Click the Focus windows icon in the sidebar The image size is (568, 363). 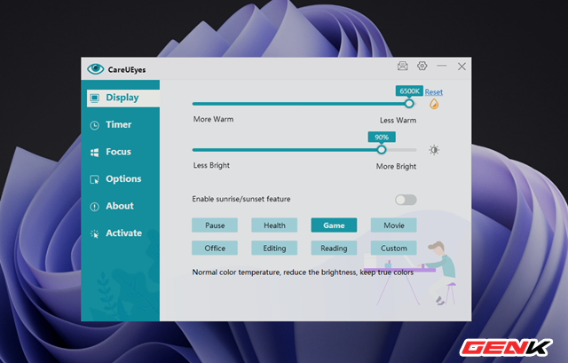[x=95, y=153]
